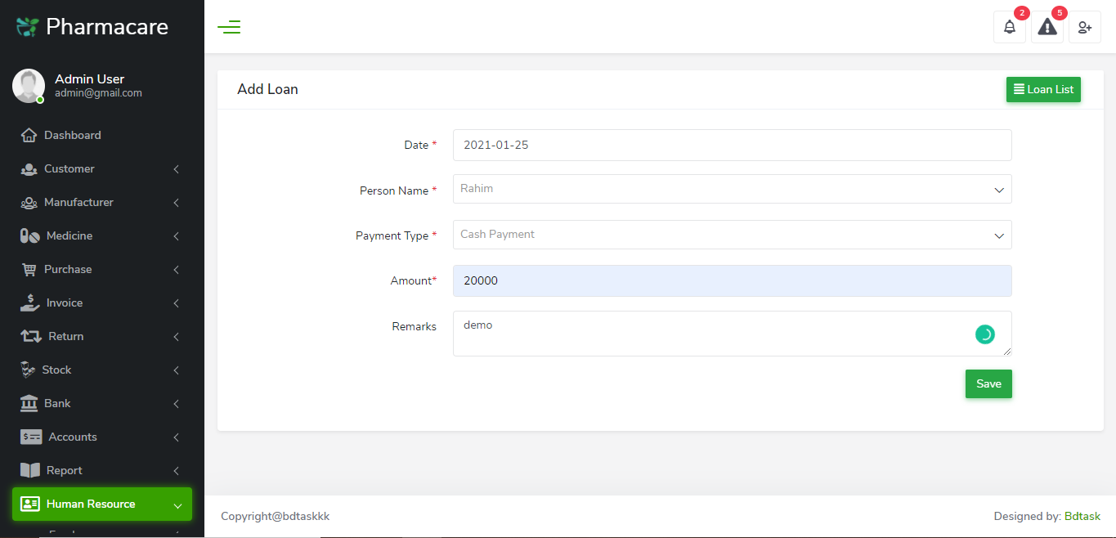Click the Medicine pills icon

click(29, 235)
